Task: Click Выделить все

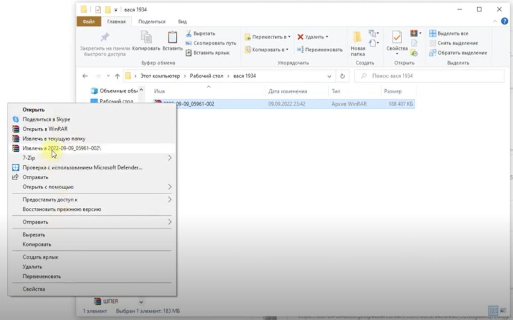Action: point(449,33)
